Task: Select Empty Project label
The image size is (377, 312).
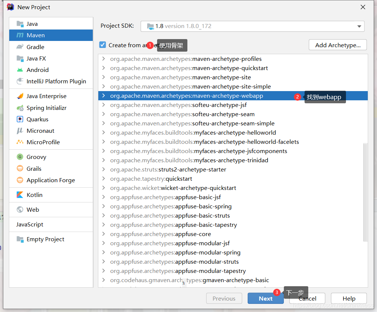Action: [45, 239]
